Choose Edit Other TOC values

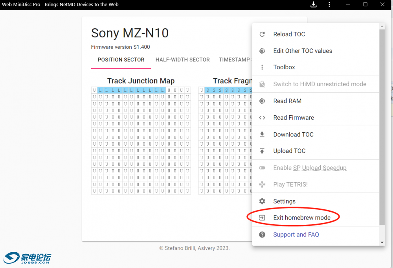(316, 51)
